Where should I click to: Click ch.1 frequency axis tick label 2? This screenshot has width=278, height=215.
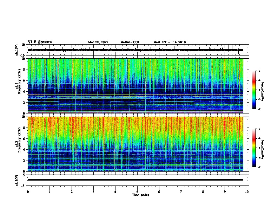tap(24, 102)
